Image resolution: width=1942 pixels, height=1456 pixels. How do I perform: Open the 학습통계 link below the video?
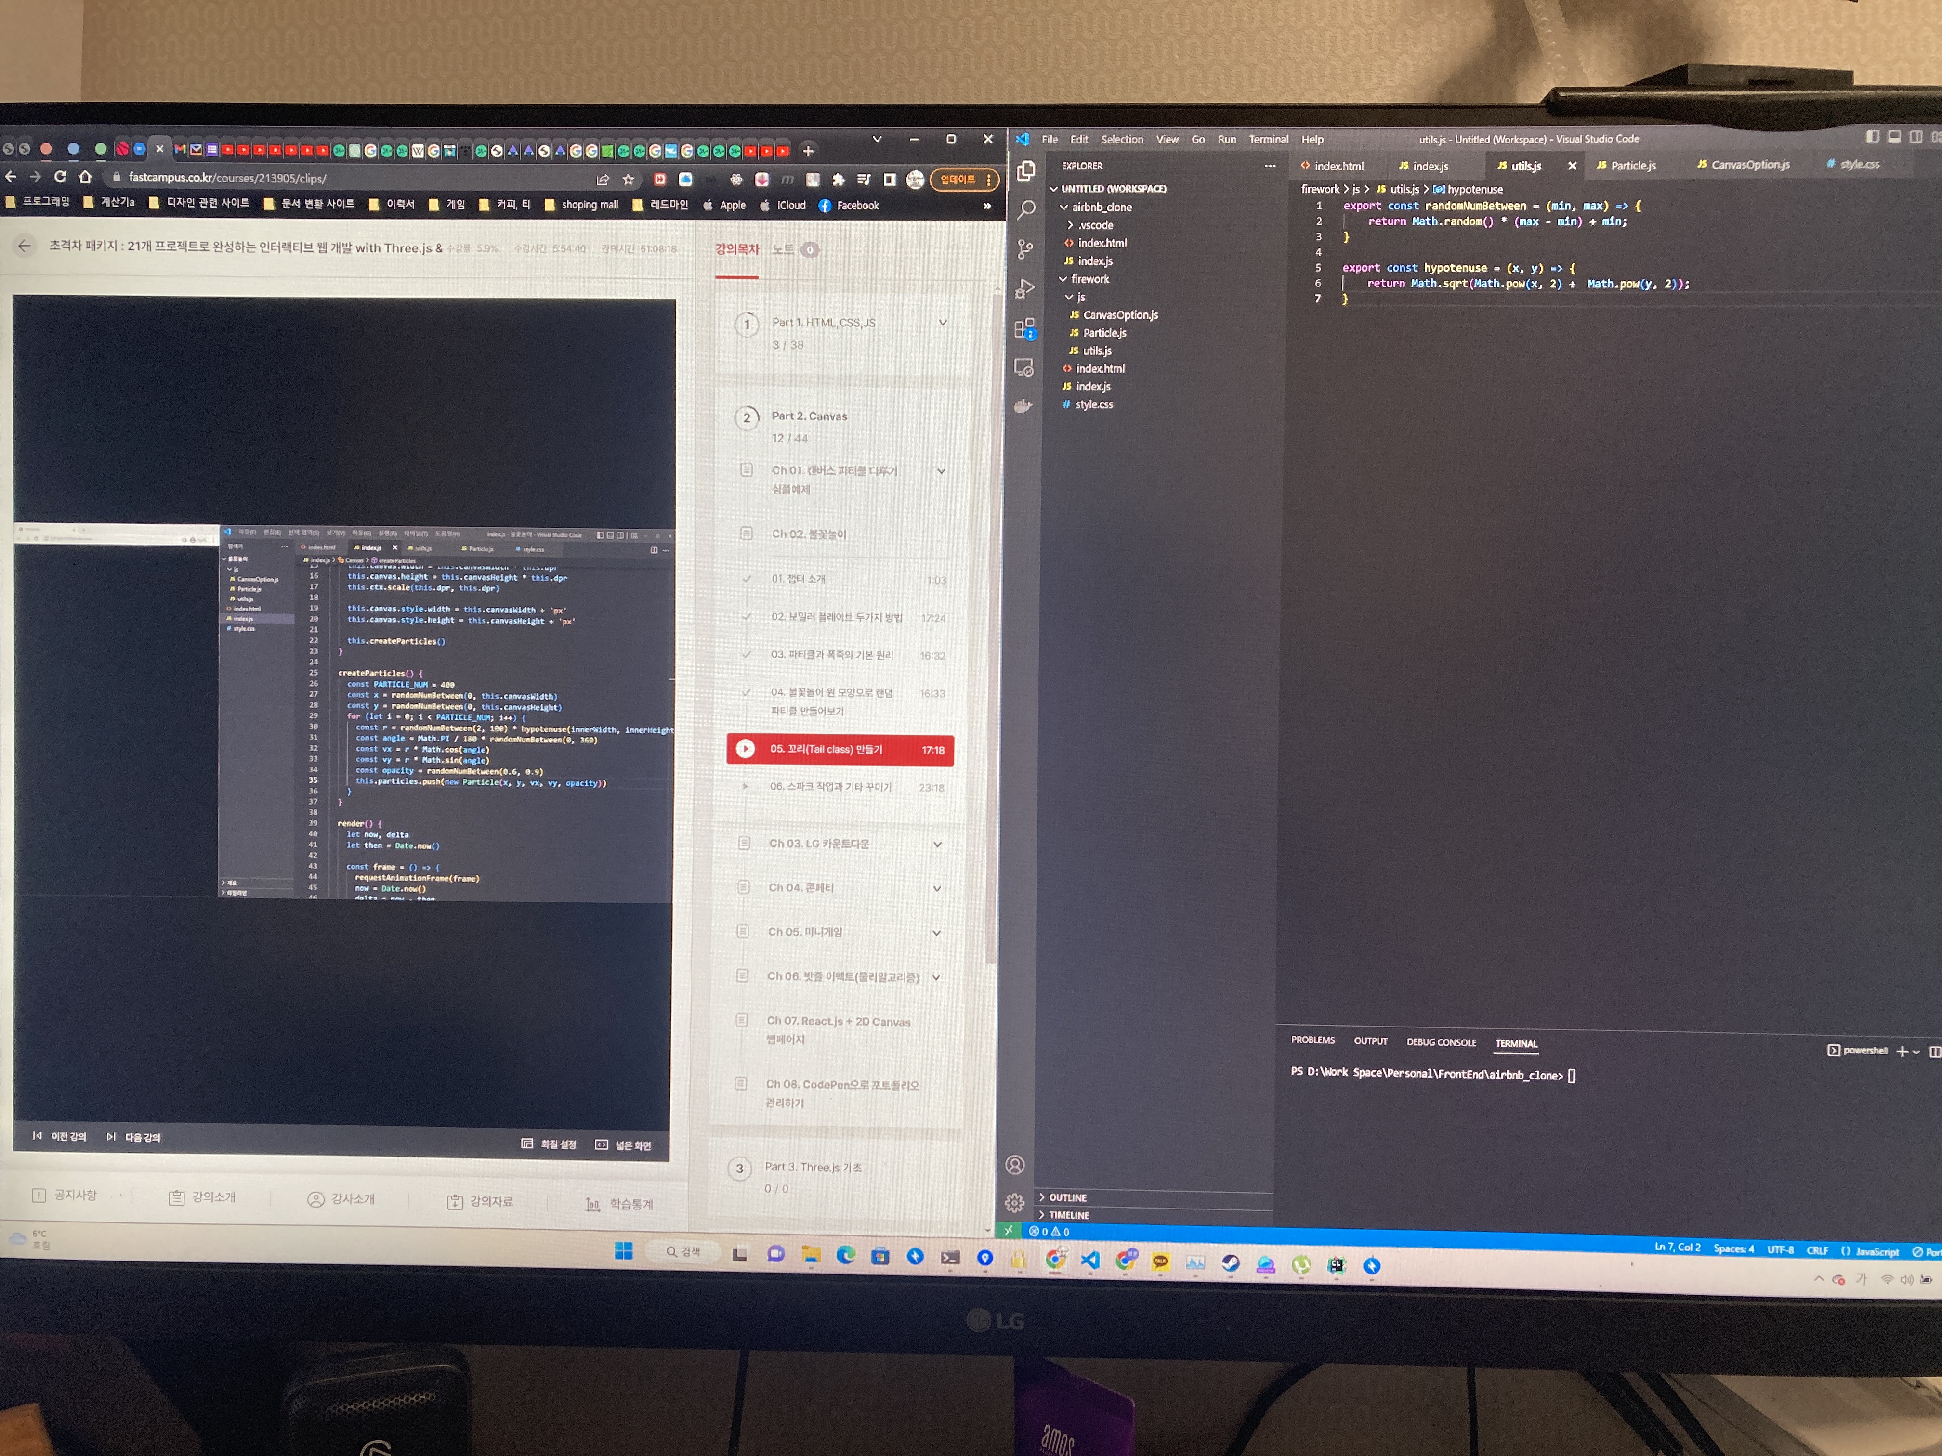620,1204
